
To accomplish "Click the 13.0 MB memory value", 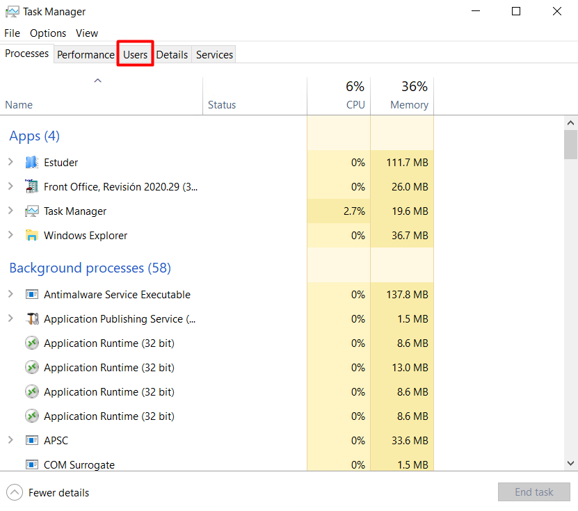I will (x=410, y=367).
